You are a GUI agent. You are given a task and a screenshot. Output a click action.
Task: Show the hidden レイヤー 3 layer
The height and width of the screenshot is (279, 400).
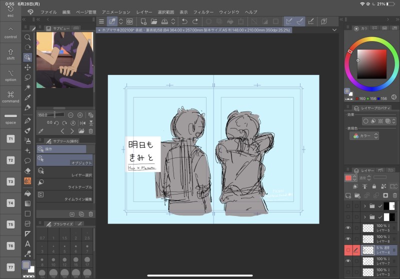[x=348, y=272]
